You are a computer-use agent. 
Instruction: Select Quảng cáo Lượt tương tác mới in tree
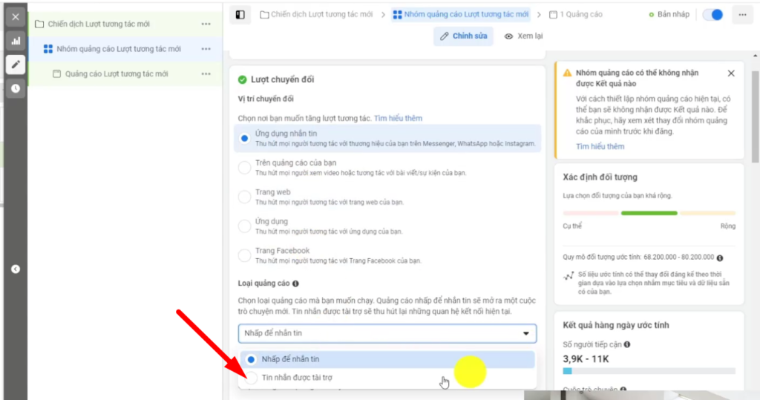tap(117, 73)
